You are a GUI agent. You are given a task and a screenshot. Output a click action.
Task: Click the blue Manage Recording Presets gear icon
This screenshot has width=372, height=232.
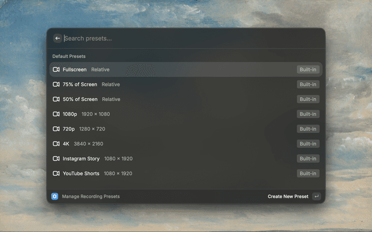55,196
